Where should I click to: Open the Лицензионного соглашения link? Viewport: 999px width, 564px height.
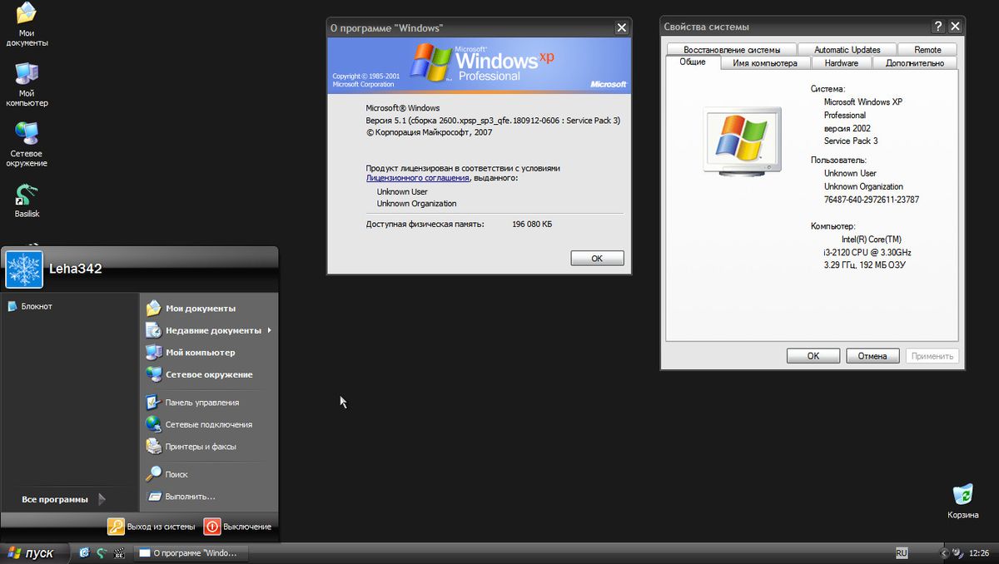click(418, 177)
